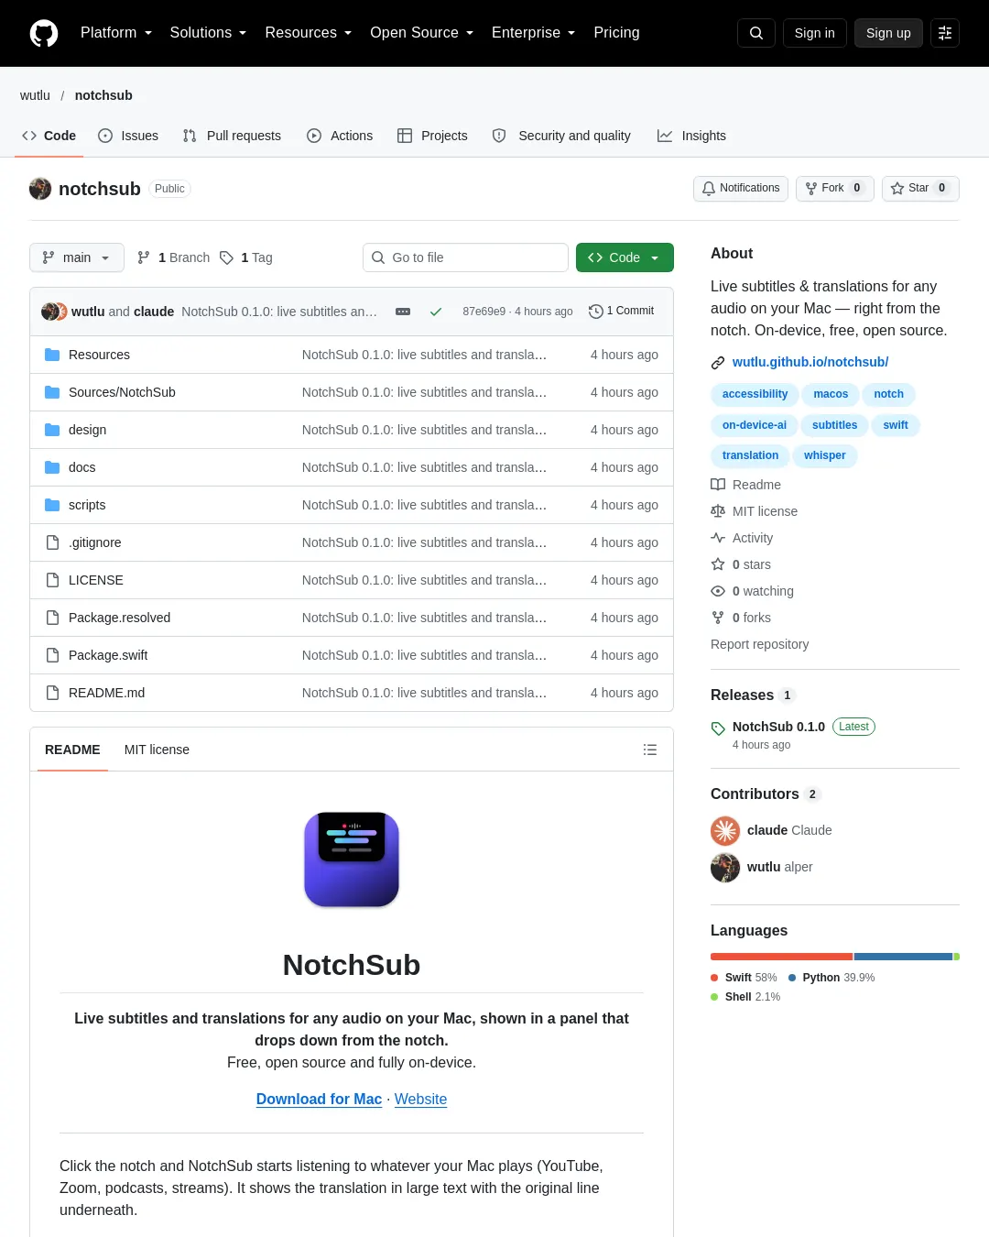
Task: Click the languages bar Python blue segment
Action: [904, 957]
